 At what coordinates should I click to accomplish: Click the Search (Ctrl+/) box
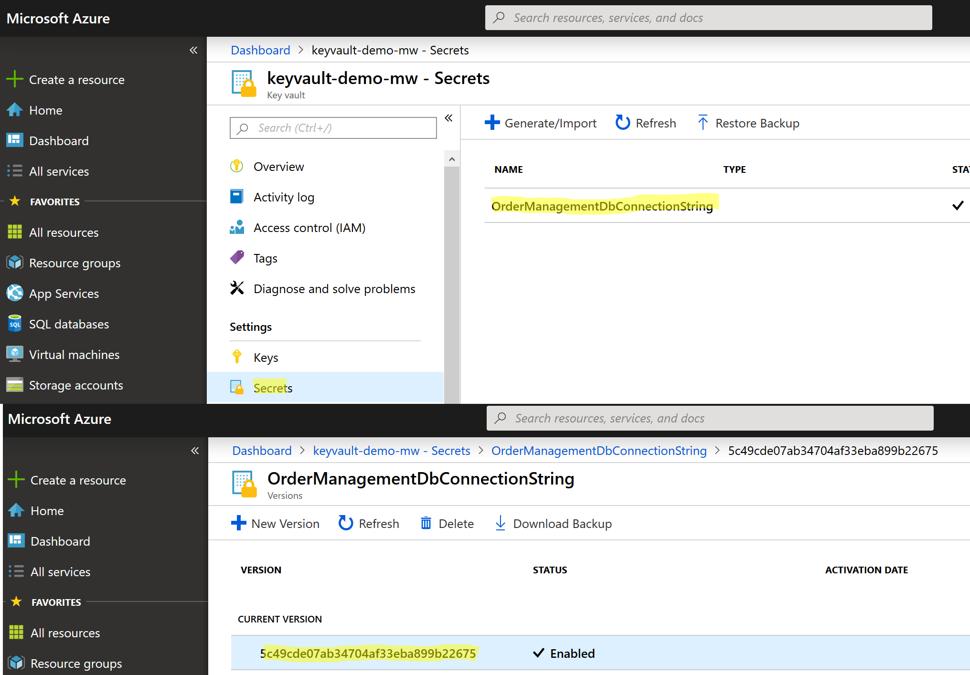(333, 128)
